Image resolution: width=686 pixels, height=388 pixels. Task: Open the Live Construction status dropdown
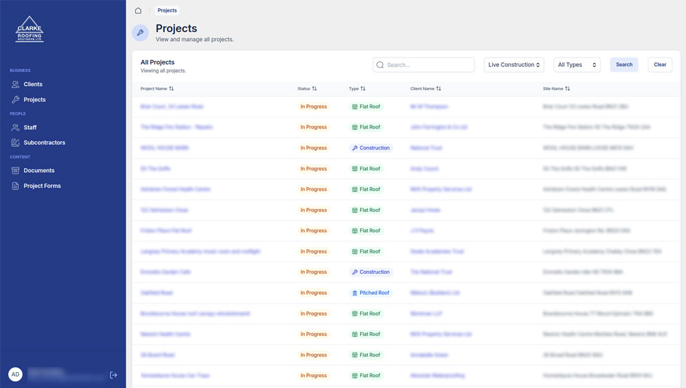(x=514, y=65)
